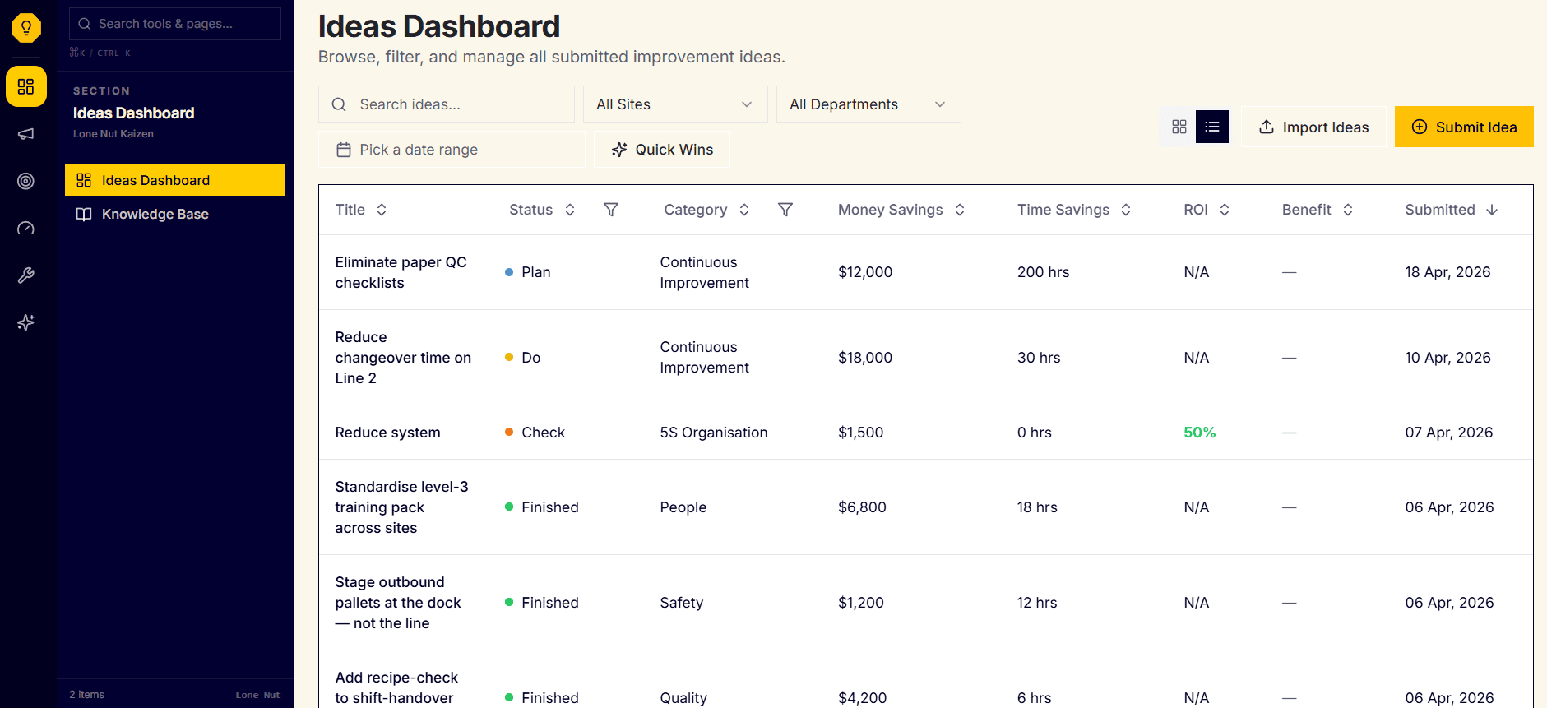Toggle the Quick Wins filter

[661, 150]
